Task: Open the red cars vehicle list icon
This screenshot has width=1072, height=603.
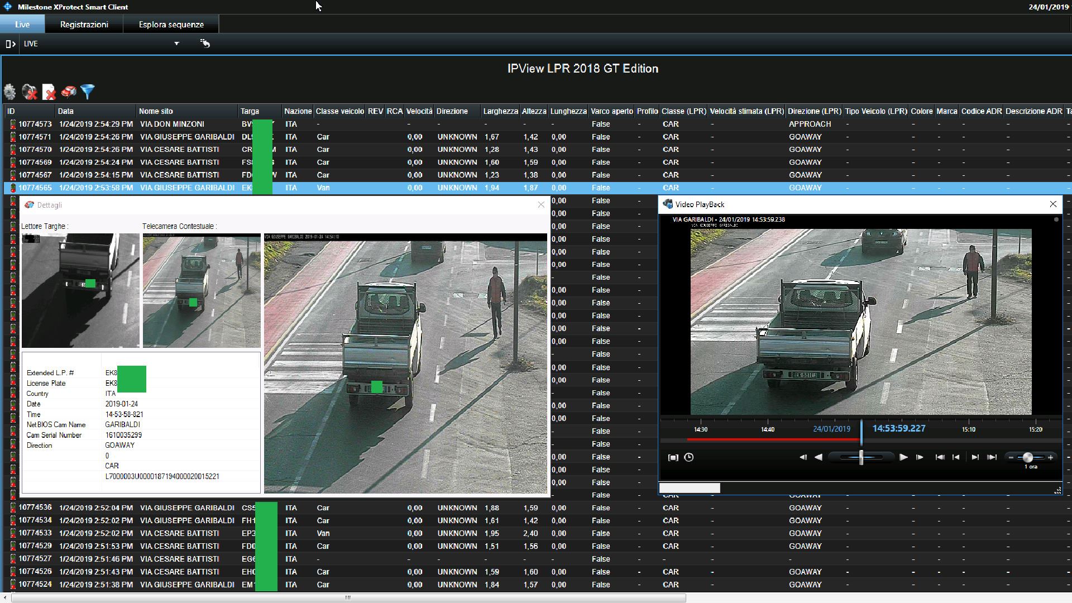Action: (69, 92)
